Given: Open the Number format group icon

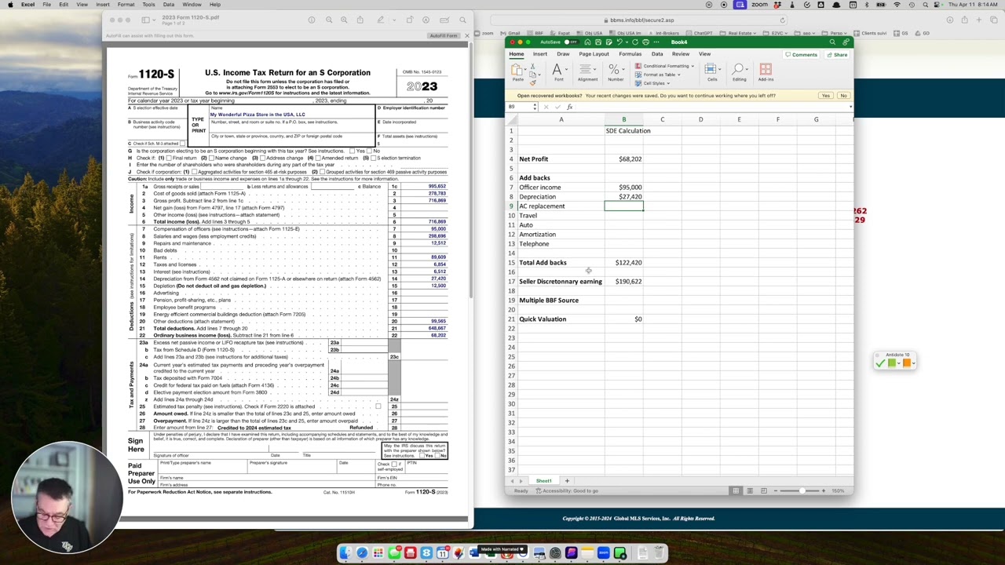Looking at the screenshot, I should coord(616,71).
